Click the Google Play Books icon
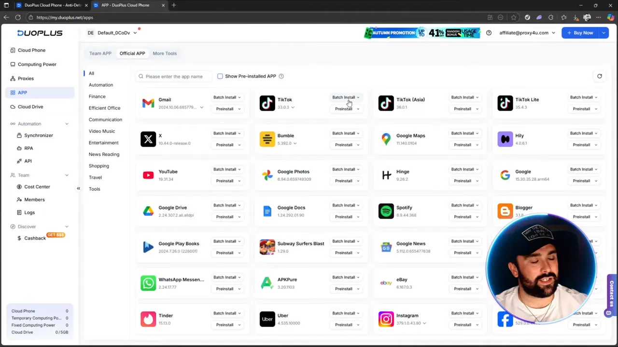Viewport: 618px width, 347px height. (x=148, y=247)
